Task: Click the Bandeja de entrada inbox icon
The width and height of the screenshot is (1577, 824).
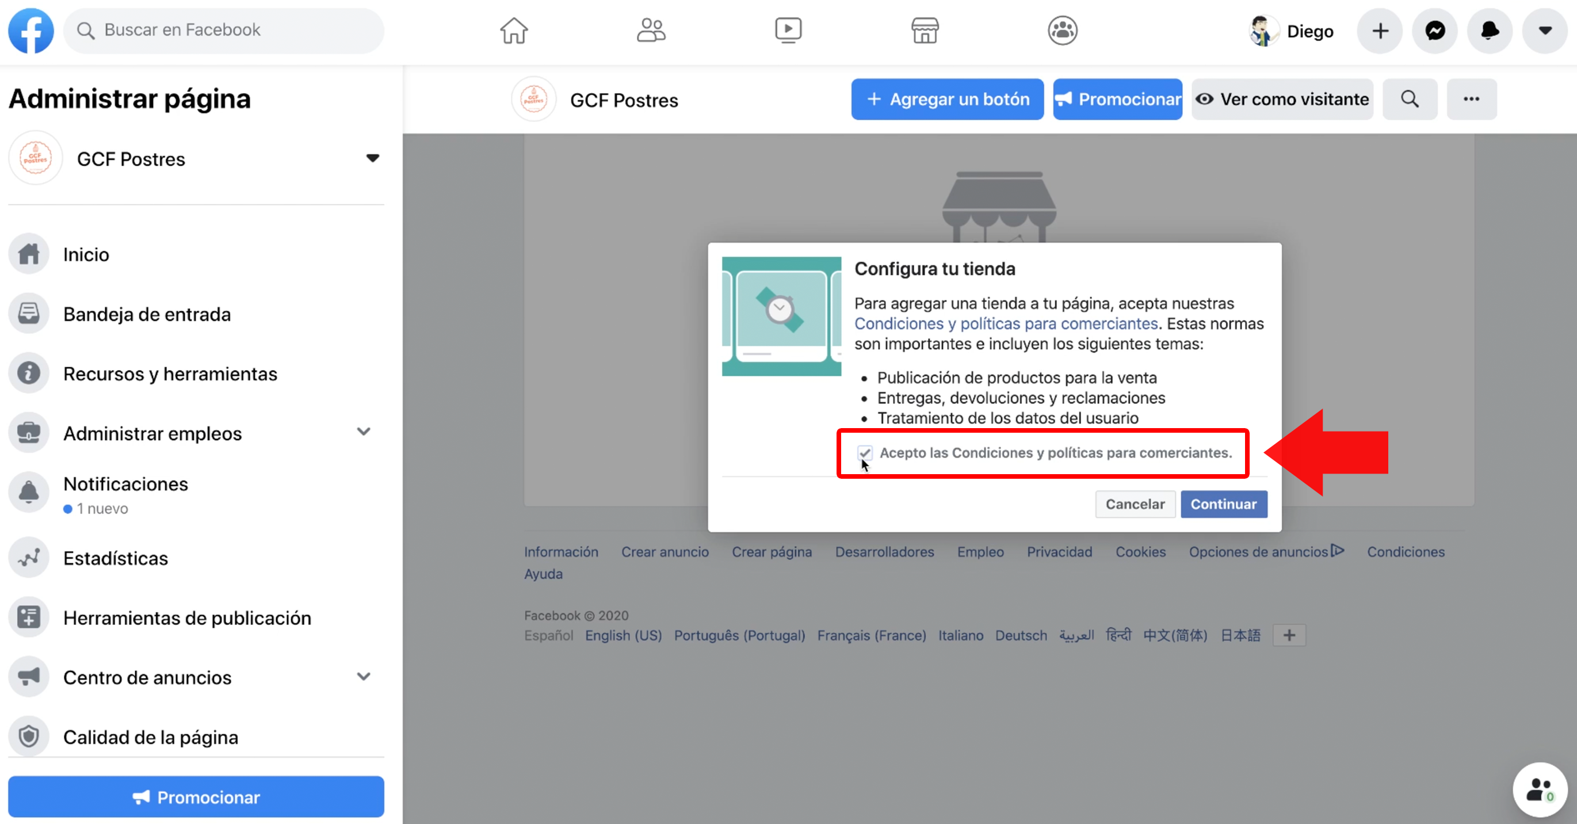Action: tap(29, 314)
